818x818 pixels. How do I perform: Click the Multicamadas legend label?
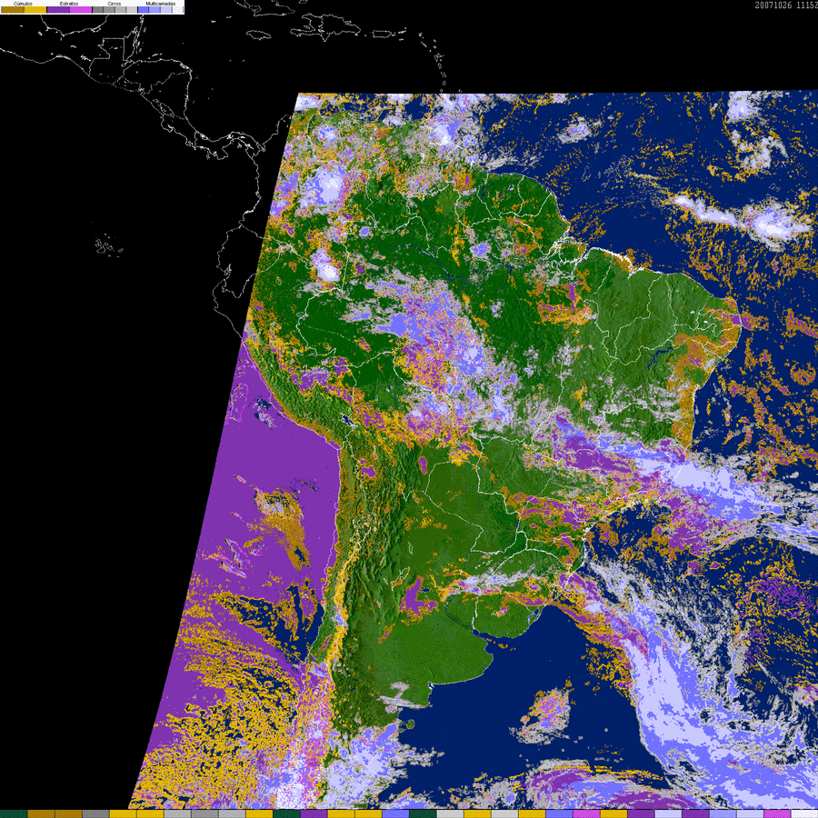click(160, 4)
